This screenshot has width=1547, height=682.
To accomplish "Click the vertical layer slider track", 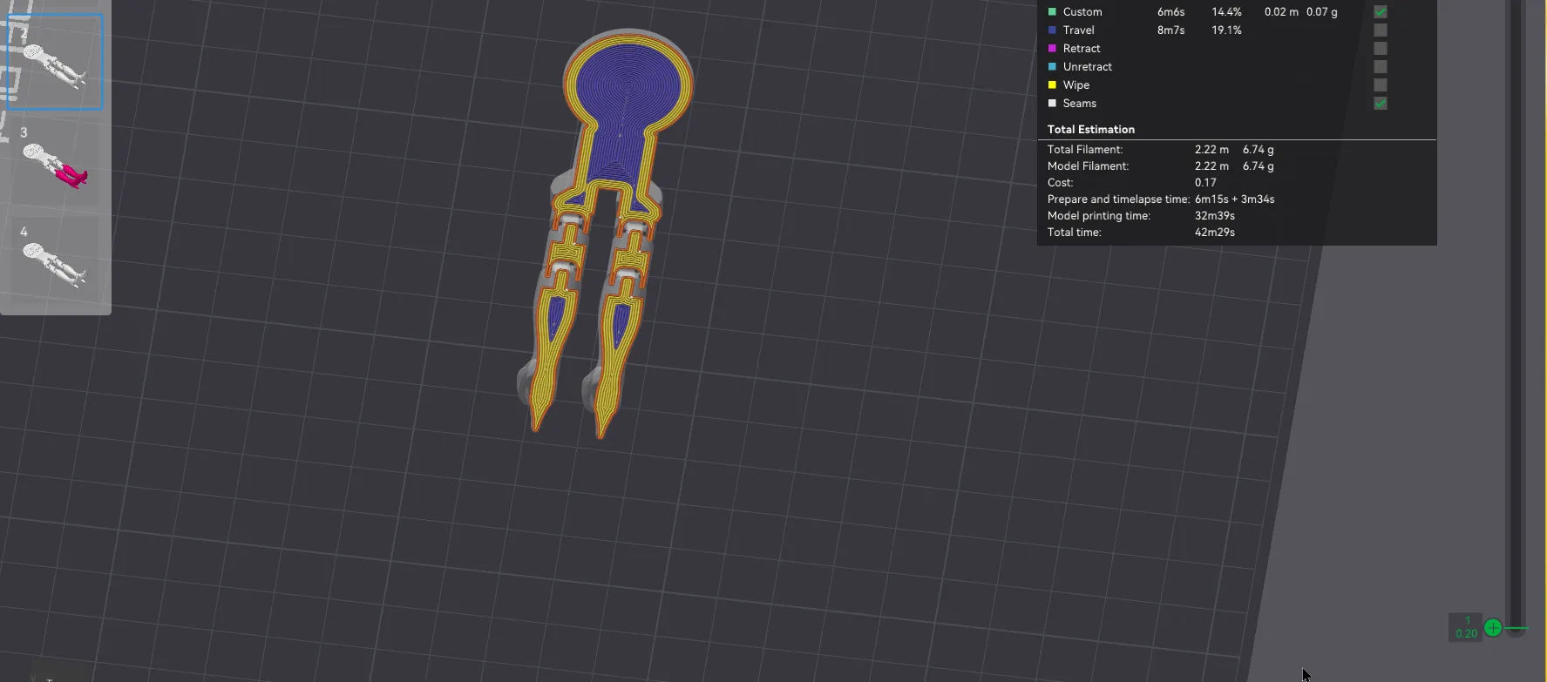I will tap(1516, 314).
